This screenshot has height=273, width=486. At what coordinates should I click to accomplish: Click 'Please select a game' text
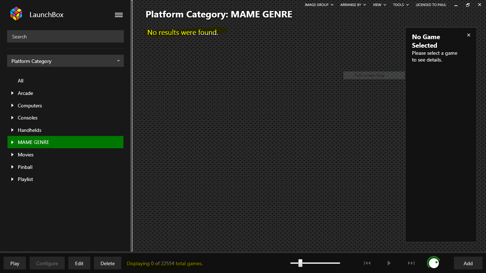pos(434,53)
